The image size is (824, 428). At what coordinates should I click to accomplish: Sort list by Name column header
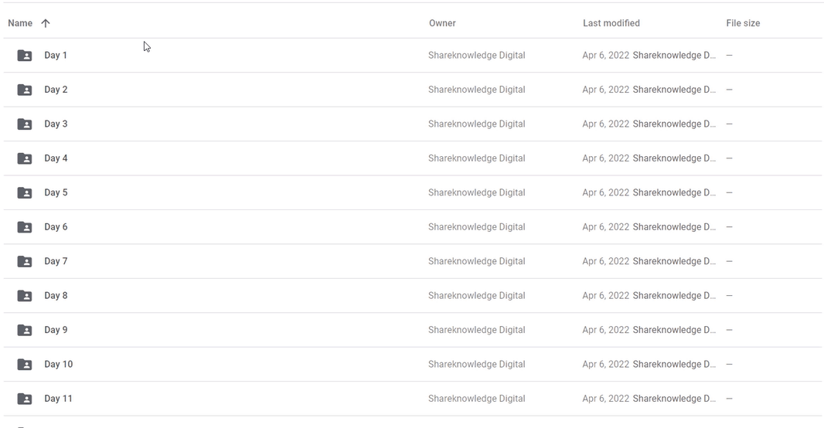(x=20, y=23)
